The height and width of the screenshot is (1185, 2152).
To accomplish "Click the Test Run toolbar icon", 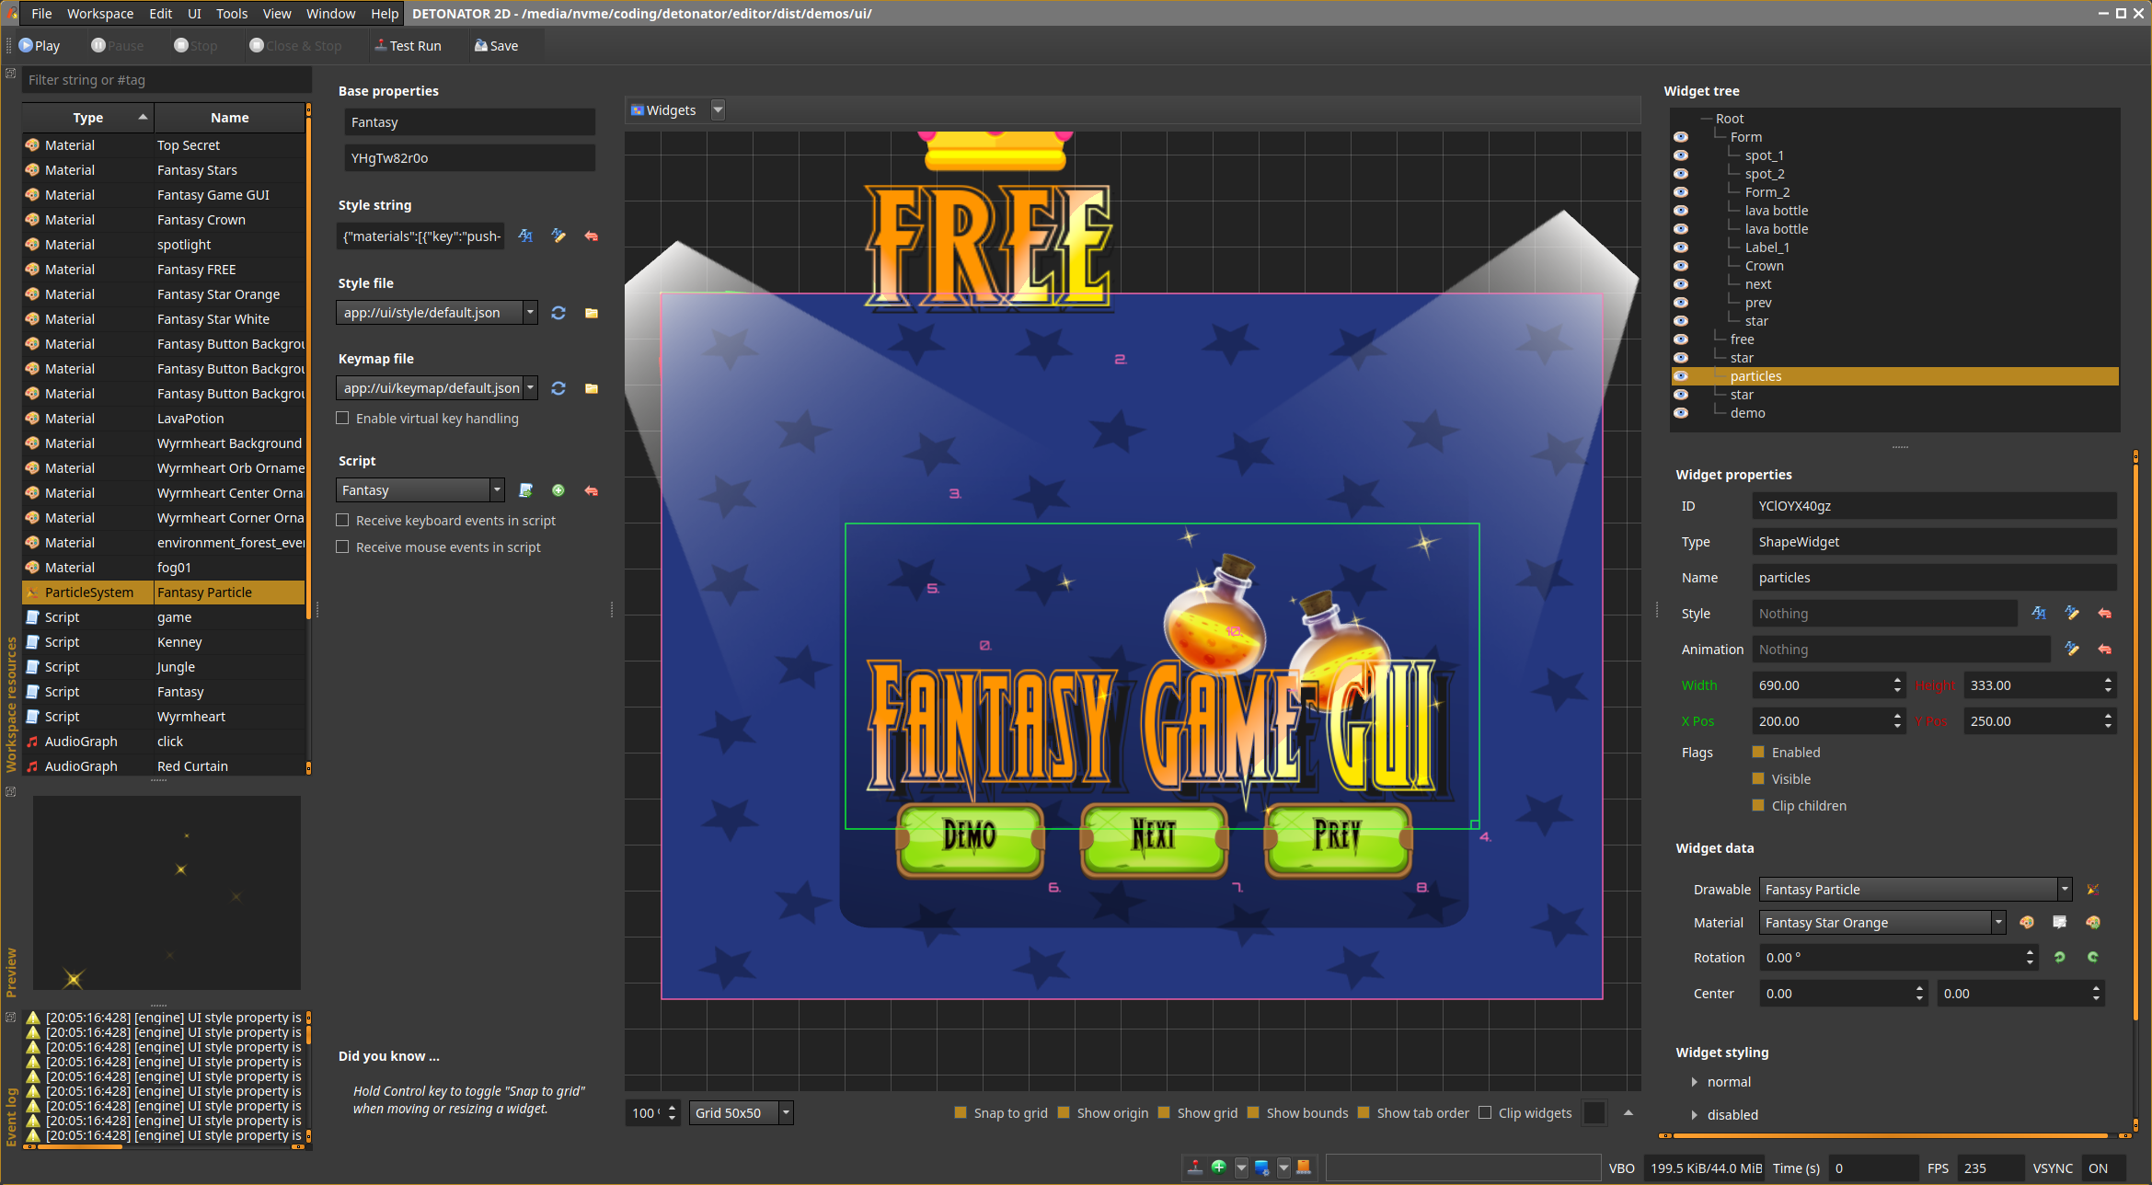I will click(x=408, y=46).
